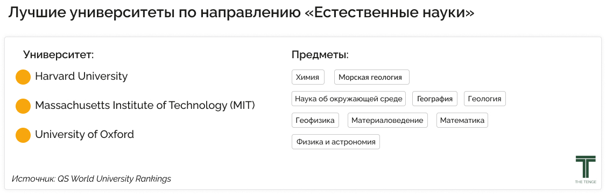
Task: Pick the Материаловедение subject tag
Action: [x=387, y=120]
